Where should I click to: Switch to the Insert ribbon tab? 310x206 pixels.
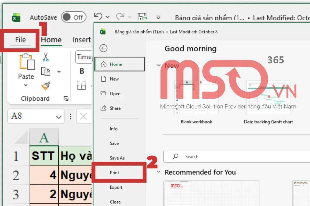(82, 40)
